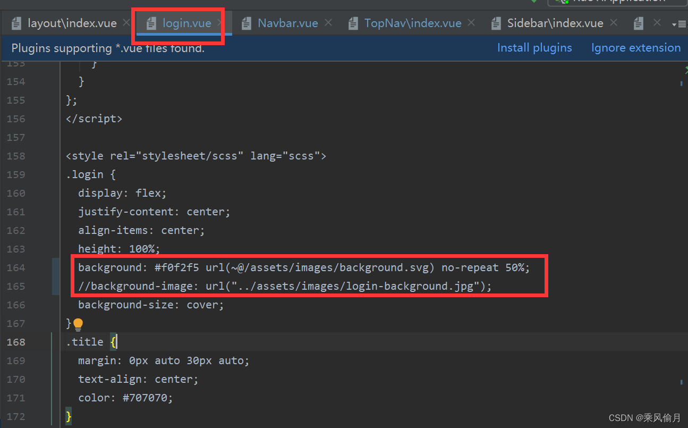This screenshot has height=428, width=688.
Task: Click the ".title {" selector line
Action: click(x=91, y=342)
